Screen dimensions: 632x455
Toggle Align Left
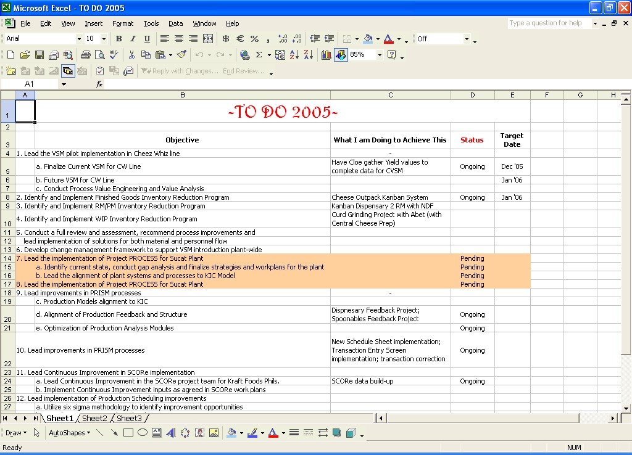tap(164, 39)
